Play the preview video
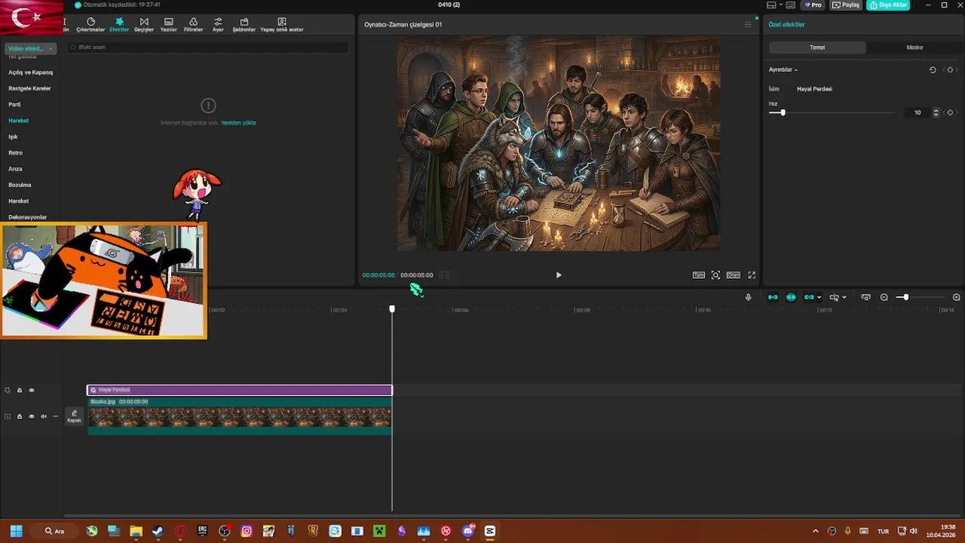The width and height of the screenshot is (965, 543). [x=559, y=275]
